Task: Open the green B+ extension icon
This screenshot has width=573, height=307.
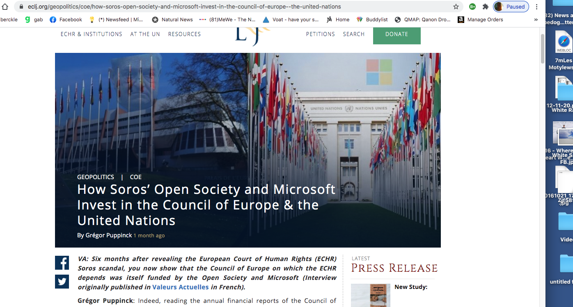Action: coord(472,7)
